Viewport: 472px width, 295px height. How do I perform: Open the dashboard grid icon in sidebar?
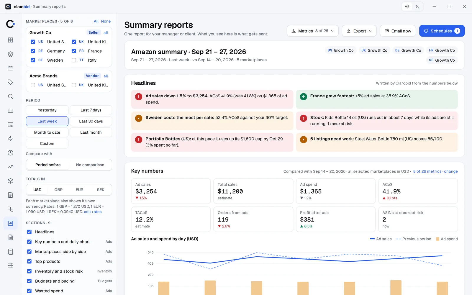click(11, 40)
